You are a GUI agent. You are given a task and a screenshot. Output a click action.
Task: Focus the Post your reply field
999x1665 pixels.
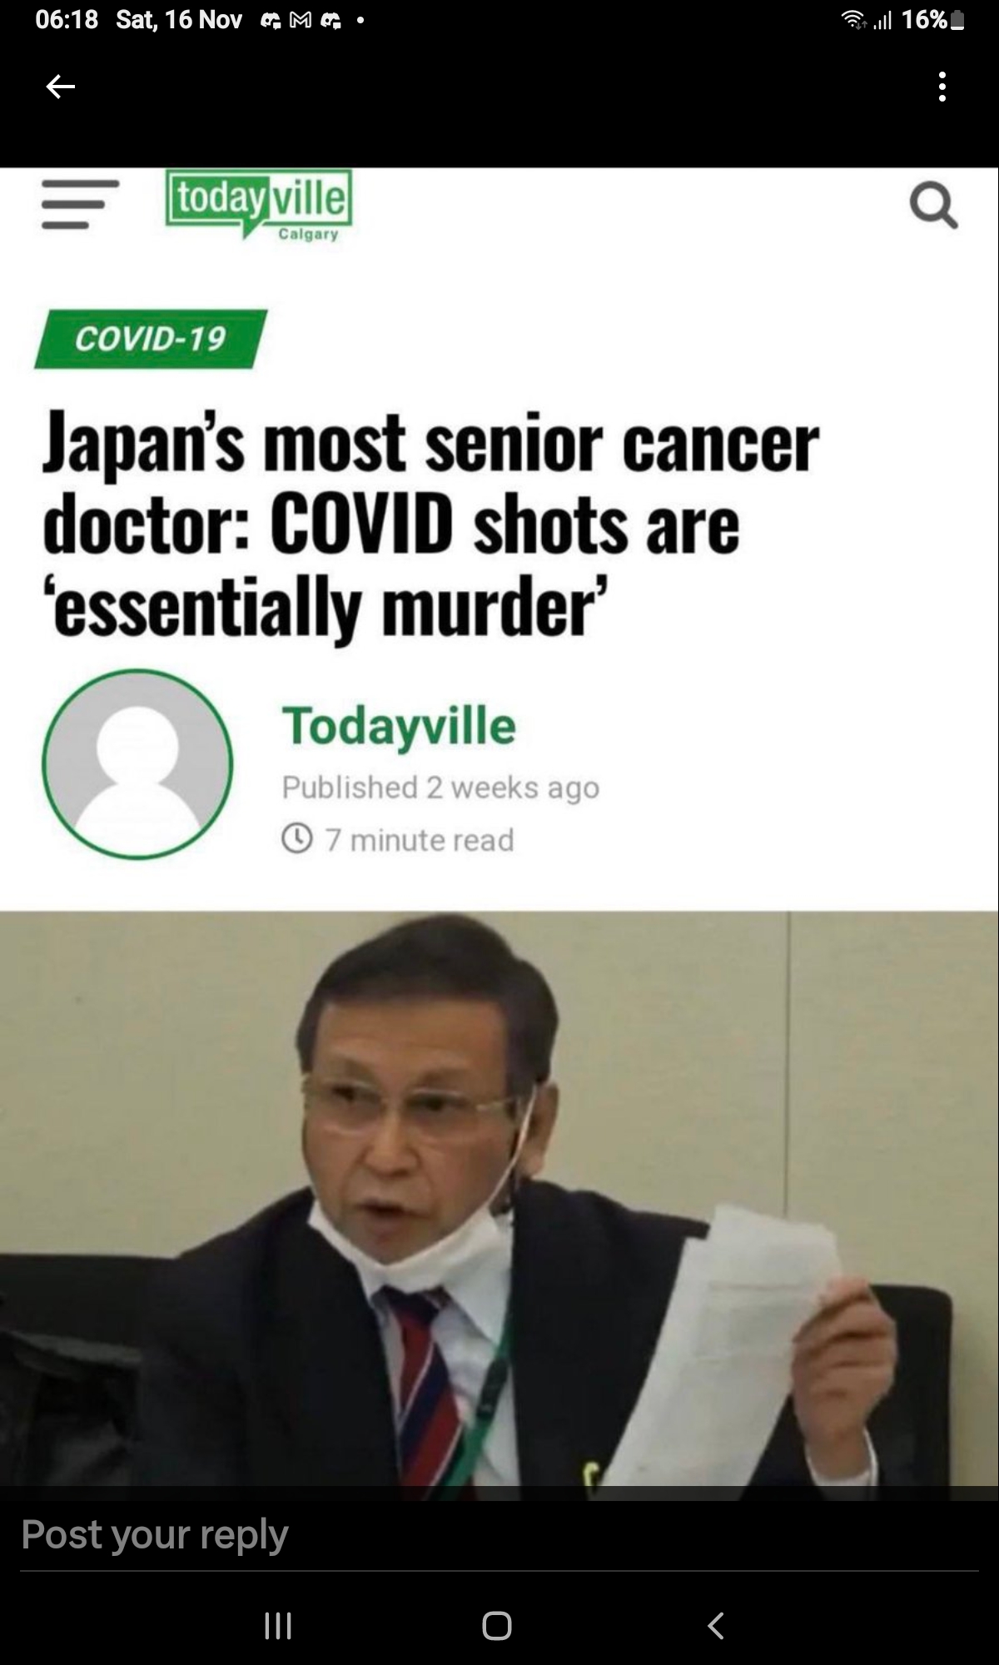[499, 1535]
